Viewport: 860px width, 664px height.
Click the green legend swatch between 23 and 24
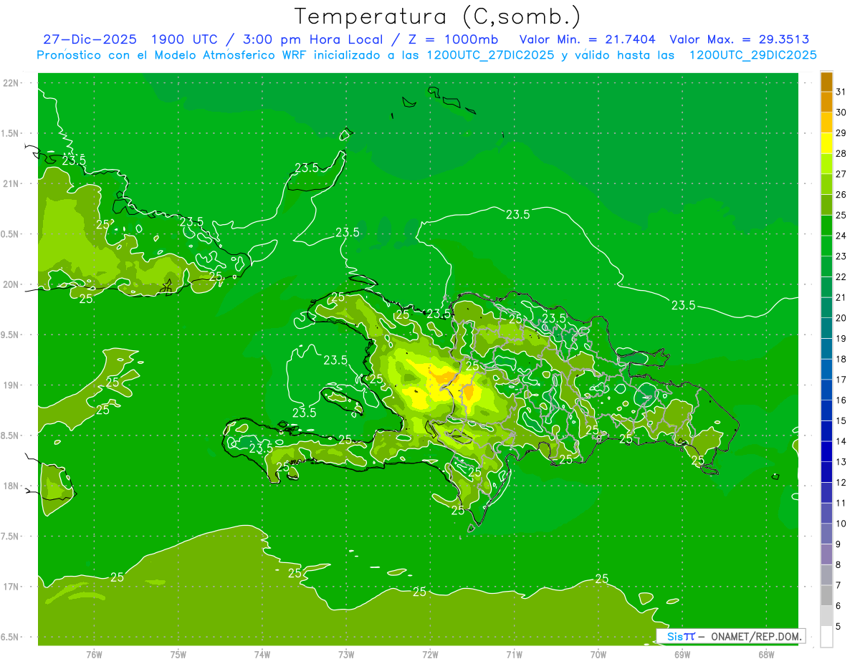[x=826, y=246]
